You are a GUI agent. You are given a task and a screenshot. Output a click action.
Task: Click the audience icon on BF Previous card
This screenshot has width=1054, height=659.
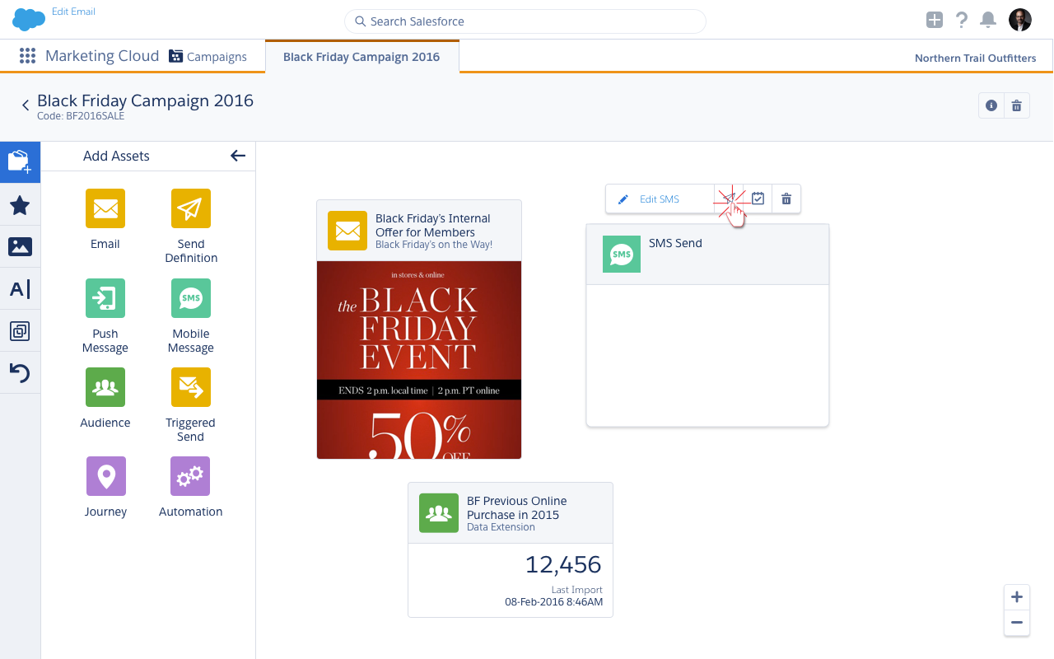coord(439,513)
